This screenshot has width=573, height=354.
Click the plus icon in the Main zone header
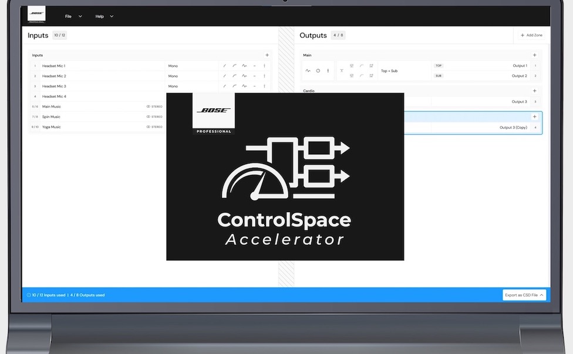click(534, 55)
